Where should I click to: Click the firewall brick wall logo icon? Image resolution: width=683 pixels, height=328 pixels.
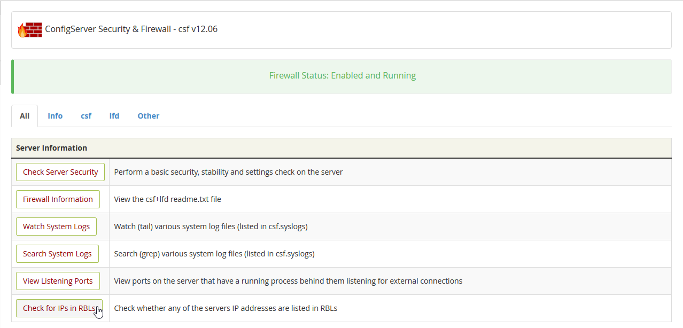click(29, 29)
